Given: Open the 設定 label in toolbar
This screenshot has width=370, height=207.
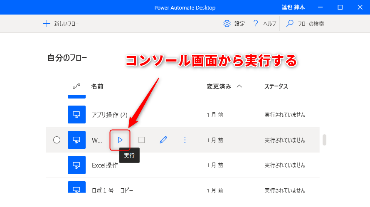Looking at the screenshot, I should pyautogui.click(x=239, y=24).
